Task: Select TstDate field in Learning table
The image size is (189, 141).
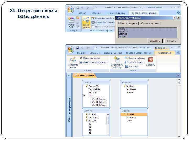Action: [x=92, y=121]
